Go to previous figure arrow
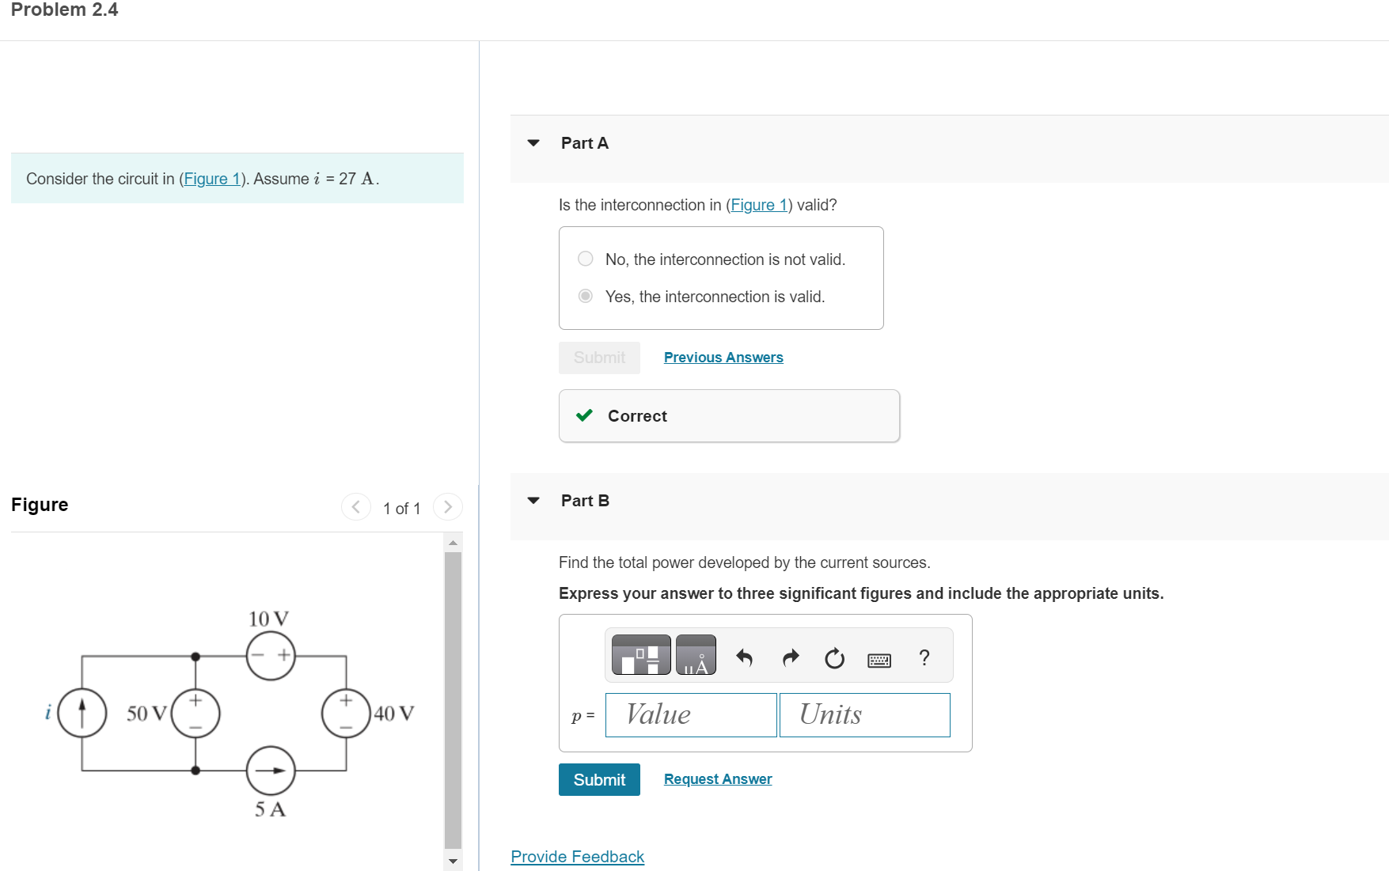1389x871 pixels. pyautogui.click(x=356, y=507)
